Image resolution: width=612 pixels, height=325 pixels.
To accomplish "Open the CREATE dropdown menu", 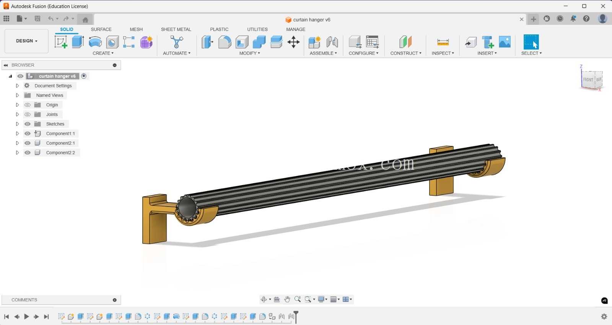I will coord(103,53).
